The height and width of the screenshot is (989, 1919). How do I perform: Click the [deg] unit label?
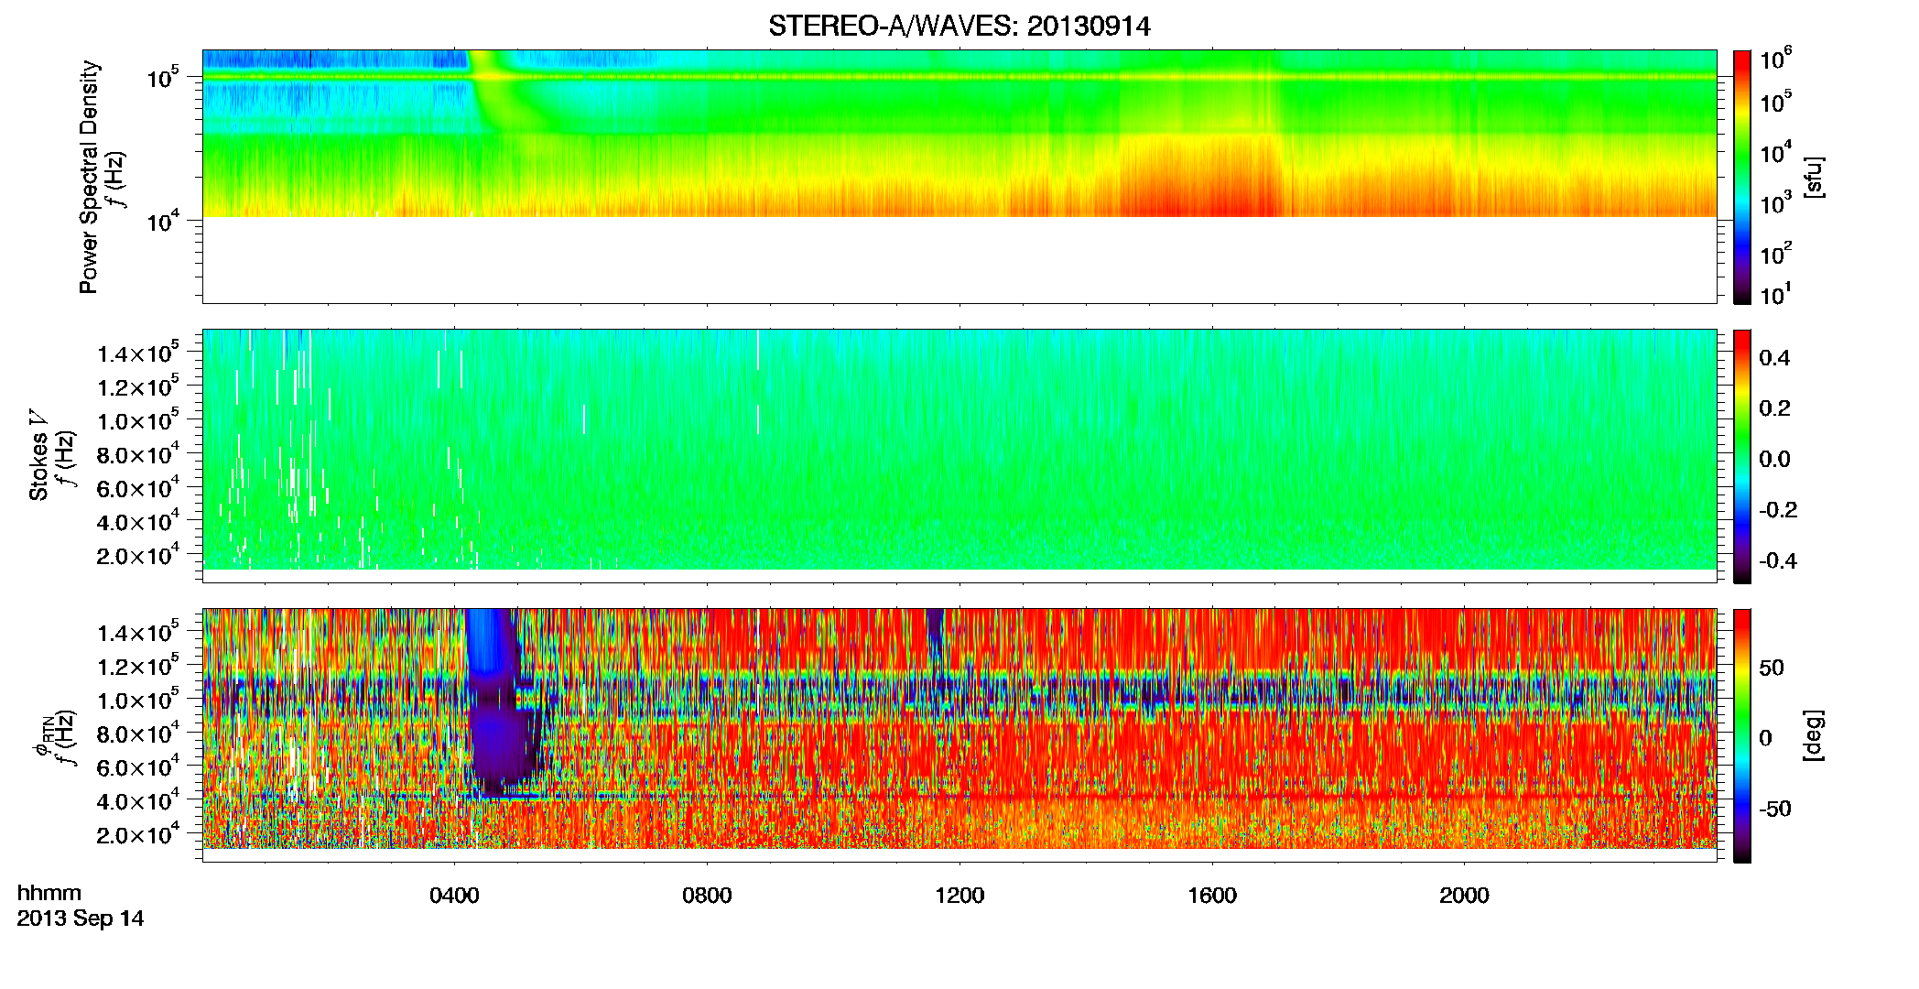pos(1814,735)
